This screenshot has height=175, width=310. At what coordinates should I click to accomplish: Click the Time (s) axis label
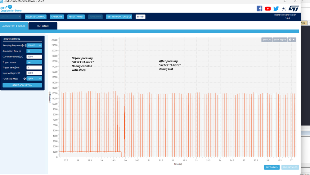178,164
